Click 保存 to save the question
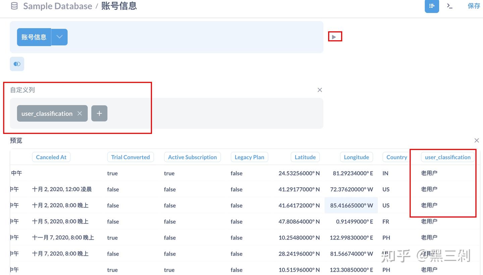The height and width of the screenshot is (275, 483). (474, 6)
